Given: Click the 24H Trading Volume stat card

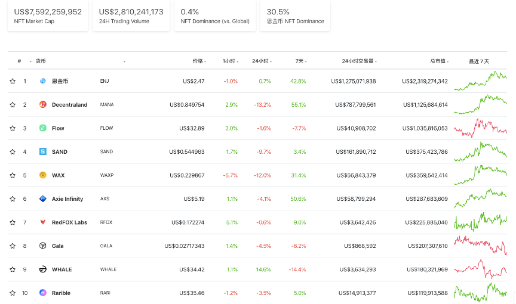Looking at the screenshot, I should point(131,15).
